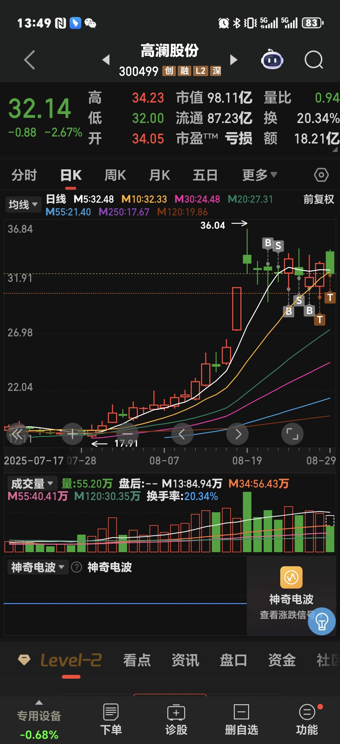This screenshot has height=744, width=340.
Task: Open chart settings hexagon icon
Action: (321, 175)
